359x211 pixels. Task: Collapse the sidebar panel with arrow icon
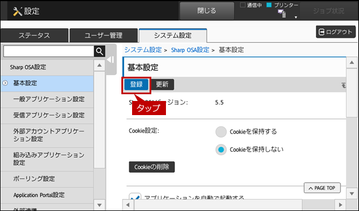pyautogui.click(x=111, y=60)
